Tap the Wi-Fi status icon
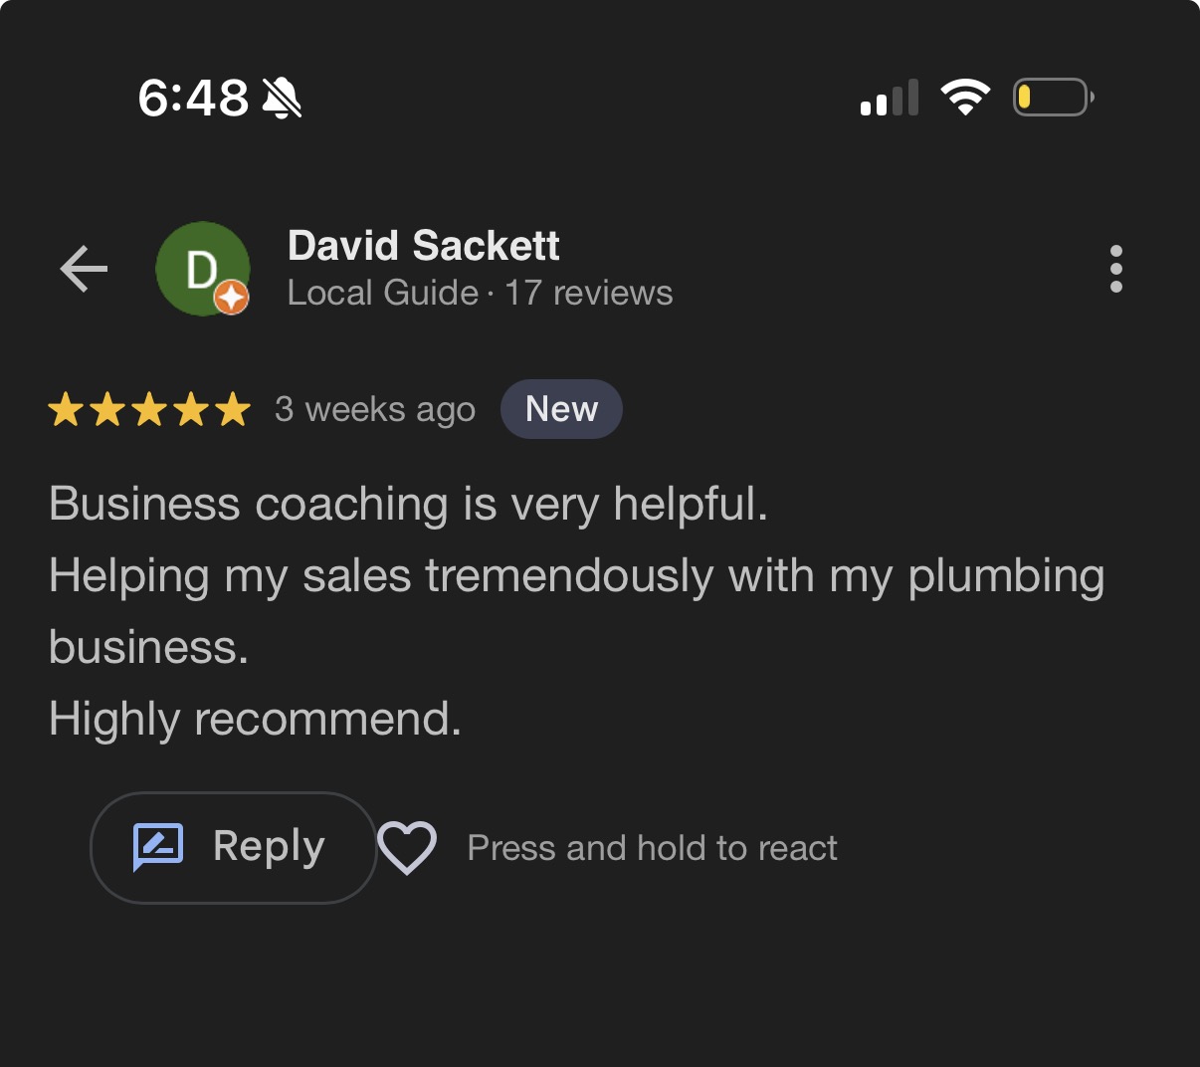 point(965,98)
